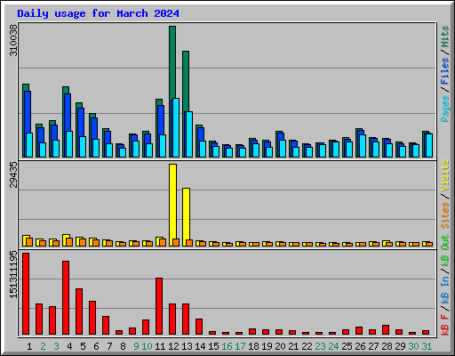This screenshot has height=356, width=455.
Task: Click day 28 on the x-axis
Action: (x=387, y=346)
